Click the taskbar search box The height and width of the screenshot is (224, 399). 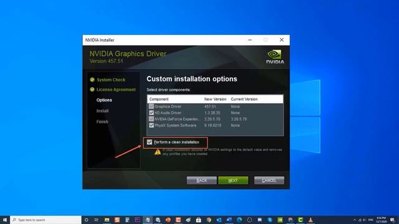(46, 220)
